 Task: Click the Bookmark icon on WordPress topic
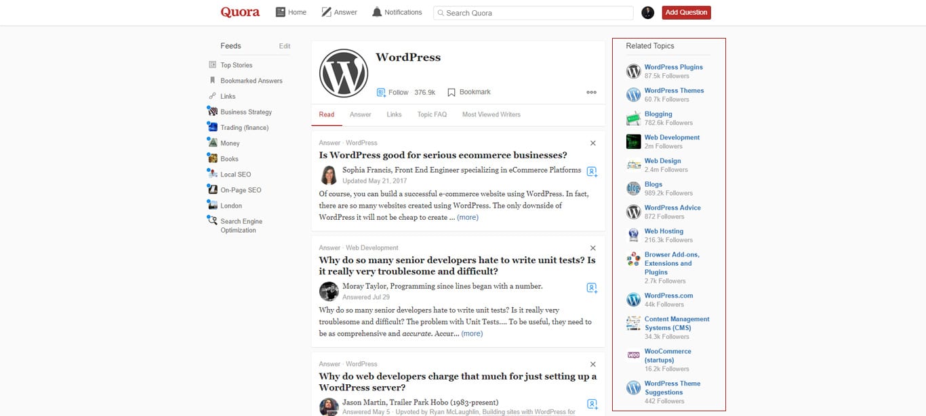pos(451,93)
